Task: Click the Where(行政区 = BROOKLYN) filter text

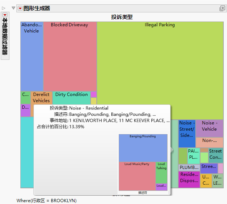Action: (47, 200)
